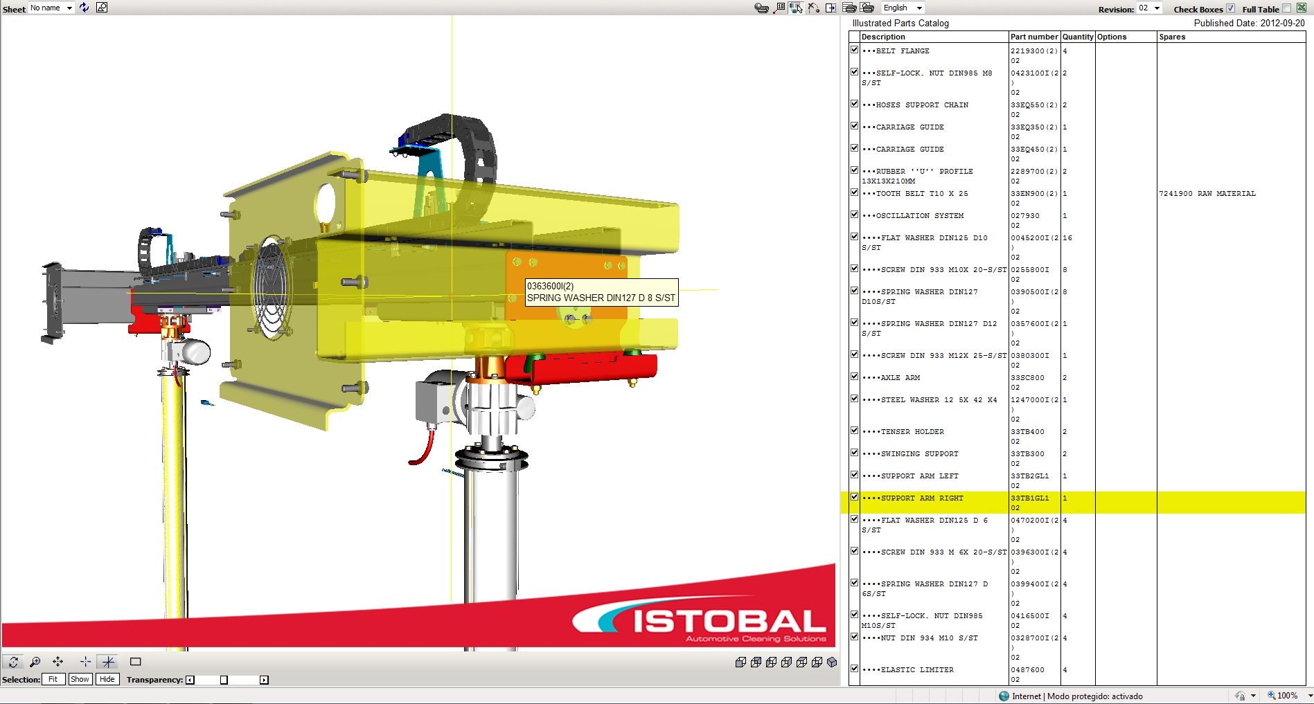This screenshot has width=1314, height=704.
Task: Decrease transparency with left arrow
Action: [190, 680]
